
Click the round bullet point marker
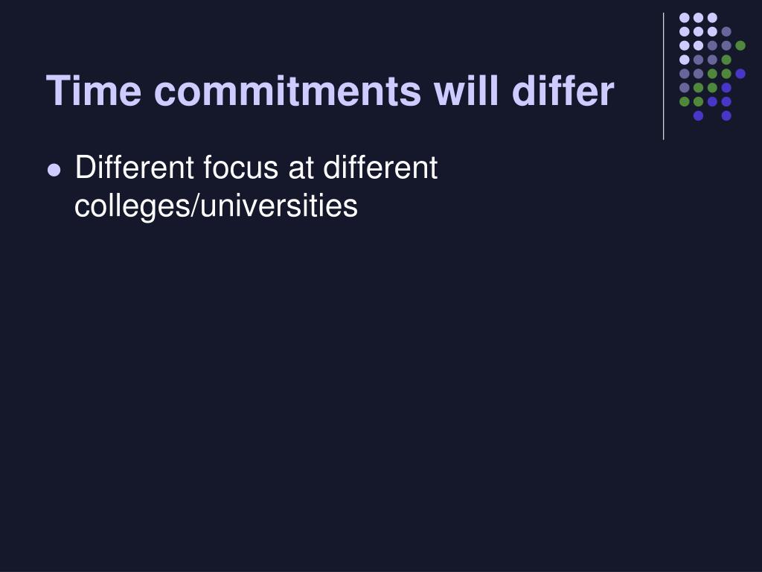tap(54, 170)
